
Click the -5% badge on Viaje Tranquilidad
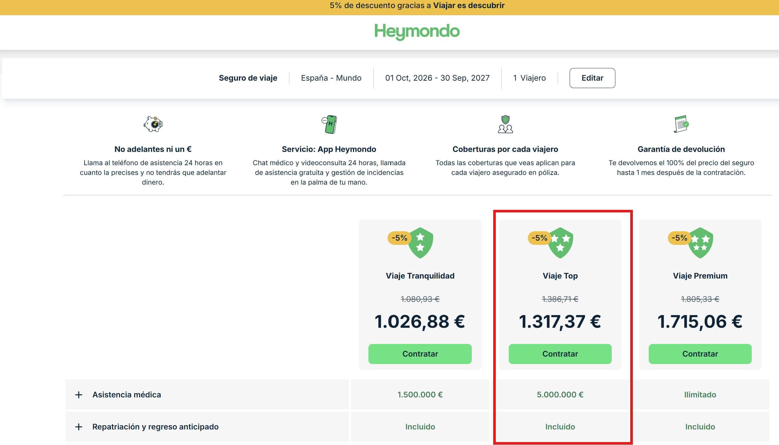click(399, 238)
